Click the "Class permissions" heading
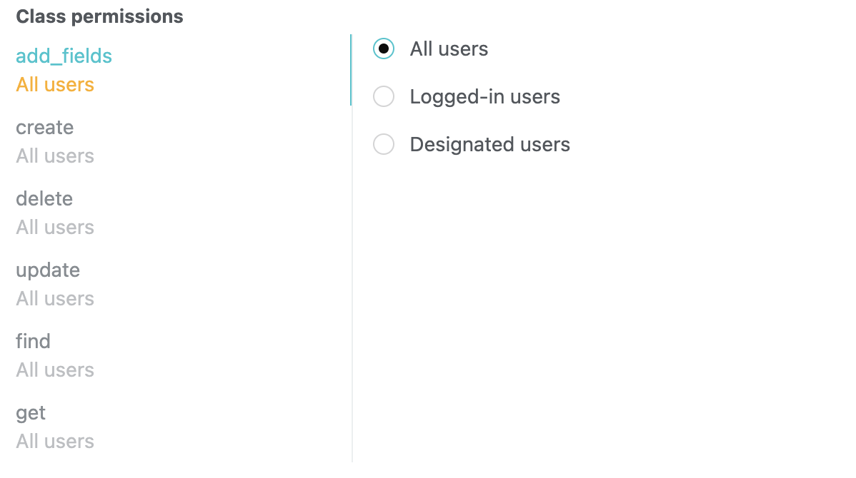The height and width of the screenshot is (478, 856). [x=99, y=16]
